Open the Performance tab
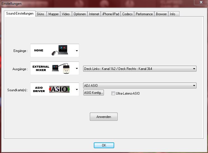 144,14
